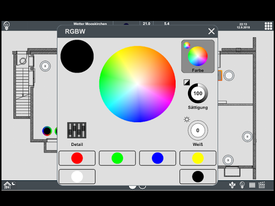Screen dimensions: 275x206
Task: Click the moon night-mode icon in bottom bar
Action: click(x=13, y=183)
